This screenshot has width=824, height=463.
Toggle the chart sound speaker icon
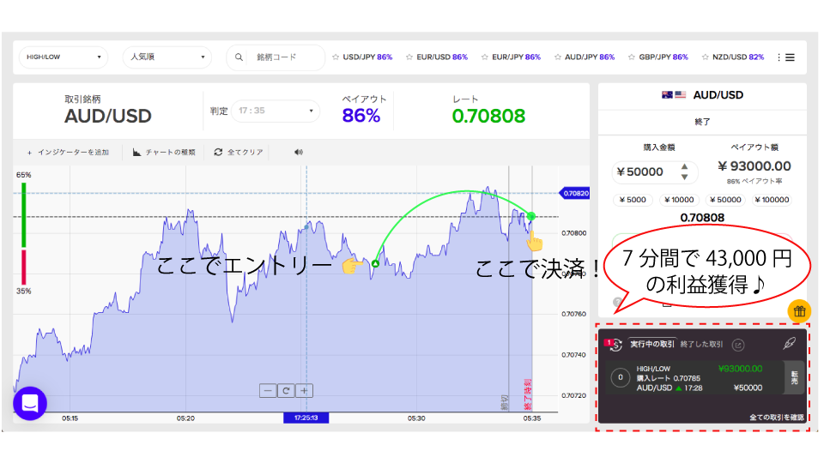point(299,153)
